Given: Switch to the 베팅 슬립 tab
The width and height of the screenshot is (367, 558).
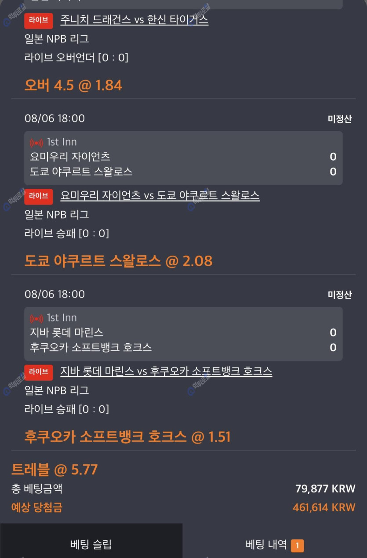Looking at the screenshot, I should point(91,544).
